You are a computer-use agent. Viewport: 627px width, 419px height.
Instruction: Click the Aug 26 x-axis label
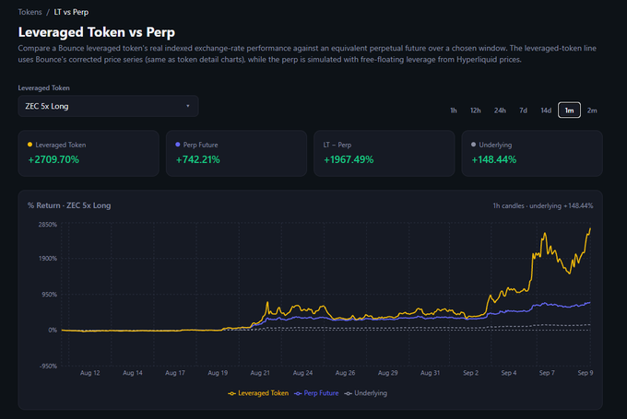tap(345, 373)
